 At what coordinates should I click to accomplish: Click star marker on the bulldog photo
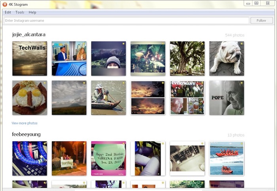[241, 43]
